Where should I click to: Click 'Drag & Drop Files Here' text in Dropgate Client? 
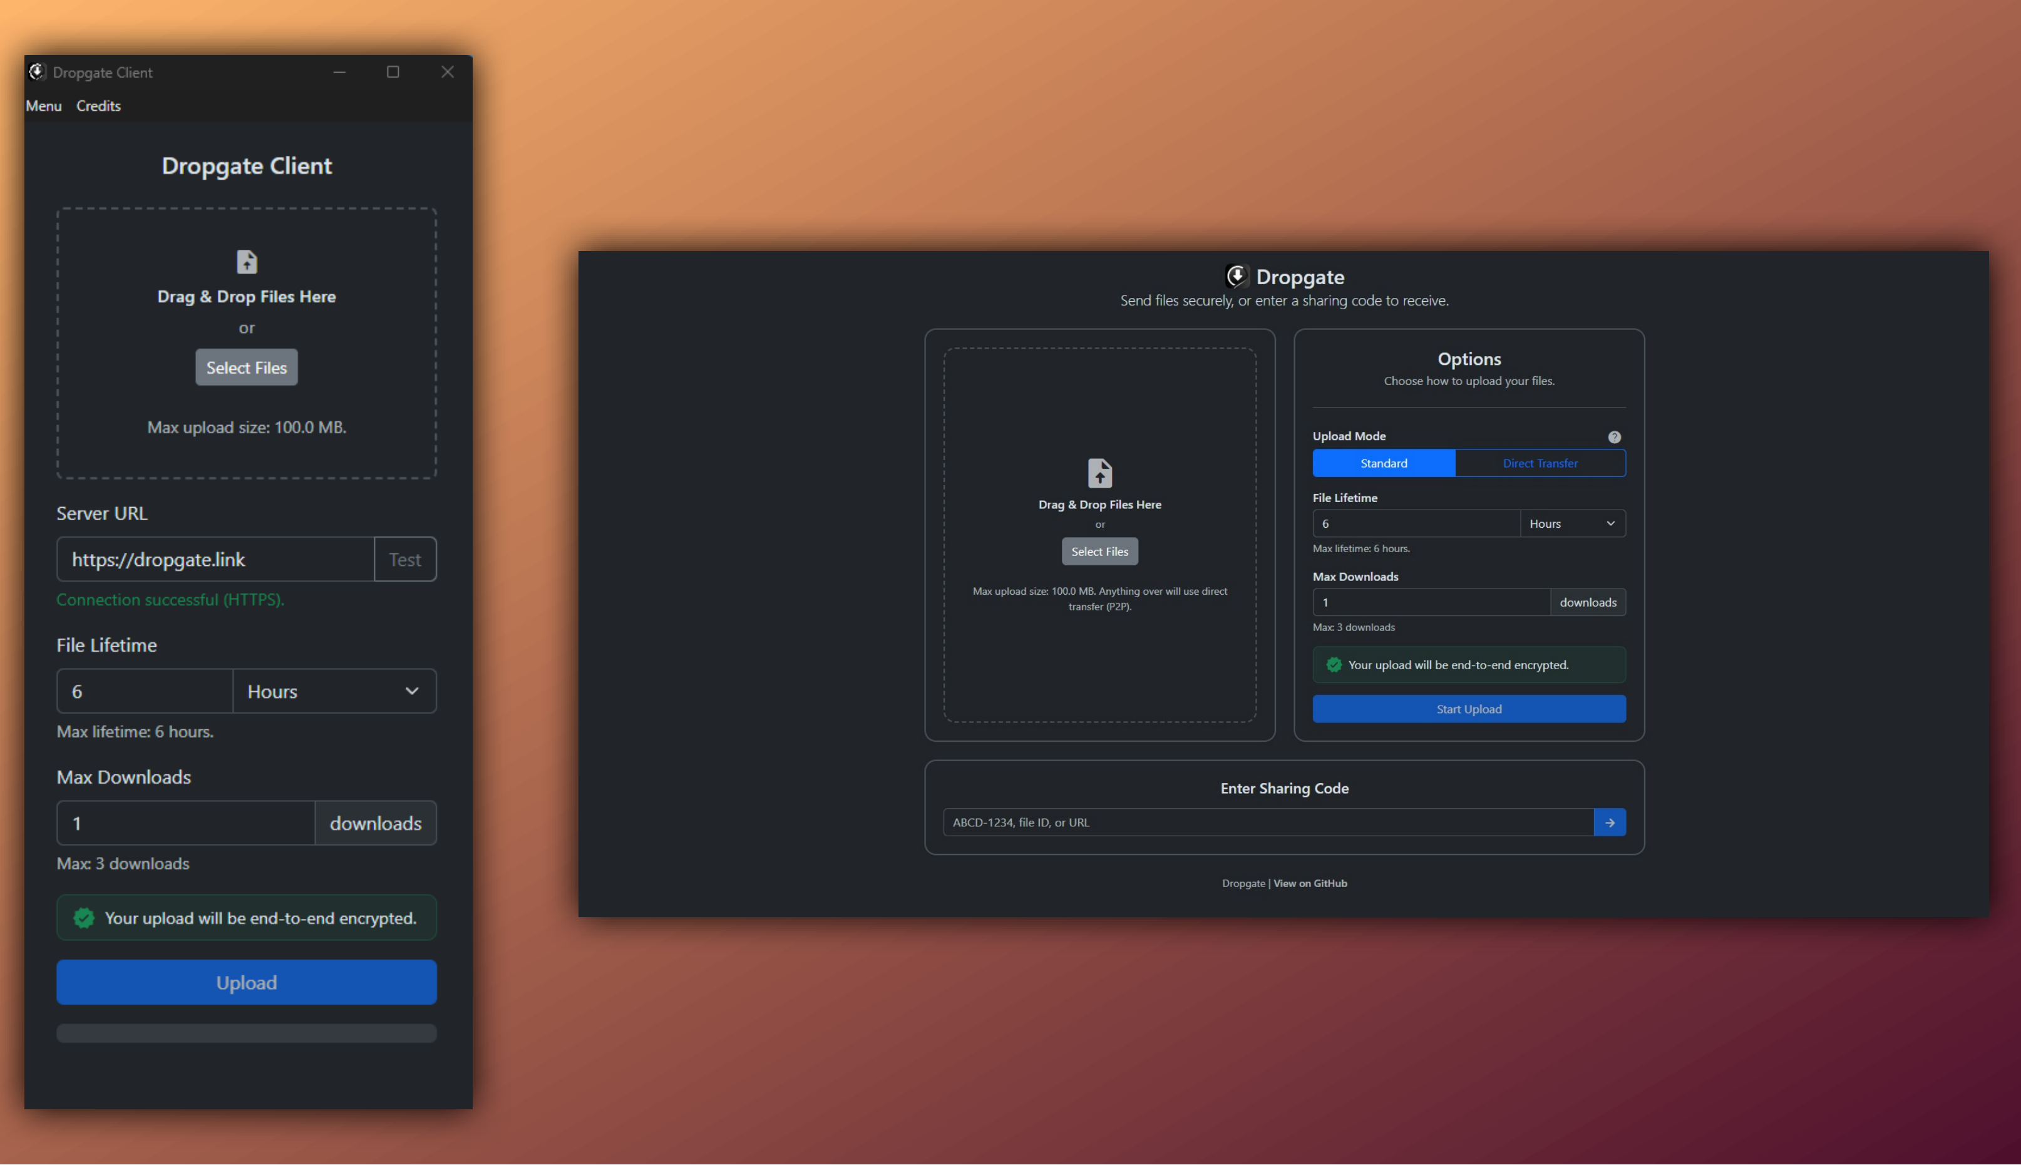tap(247, 297)
